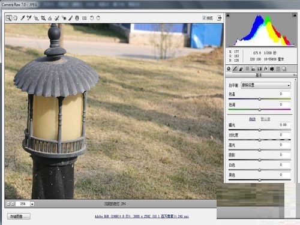Click the 色温 Temperature slider handle
300x225 pixels.
(260, 99)
